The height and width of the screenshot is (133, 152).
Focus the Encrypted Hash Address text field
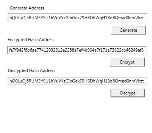click(77, 50)
